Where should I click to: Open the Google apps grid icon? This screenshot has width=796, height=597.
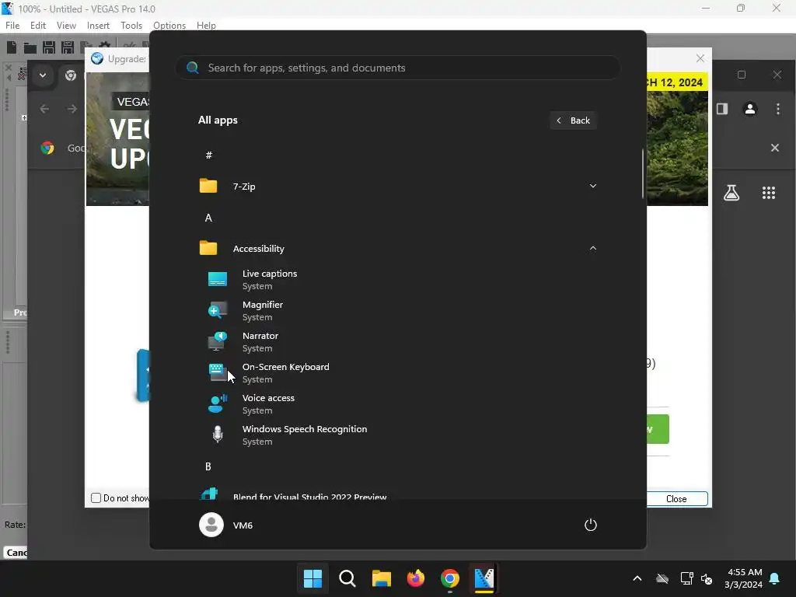769,193
